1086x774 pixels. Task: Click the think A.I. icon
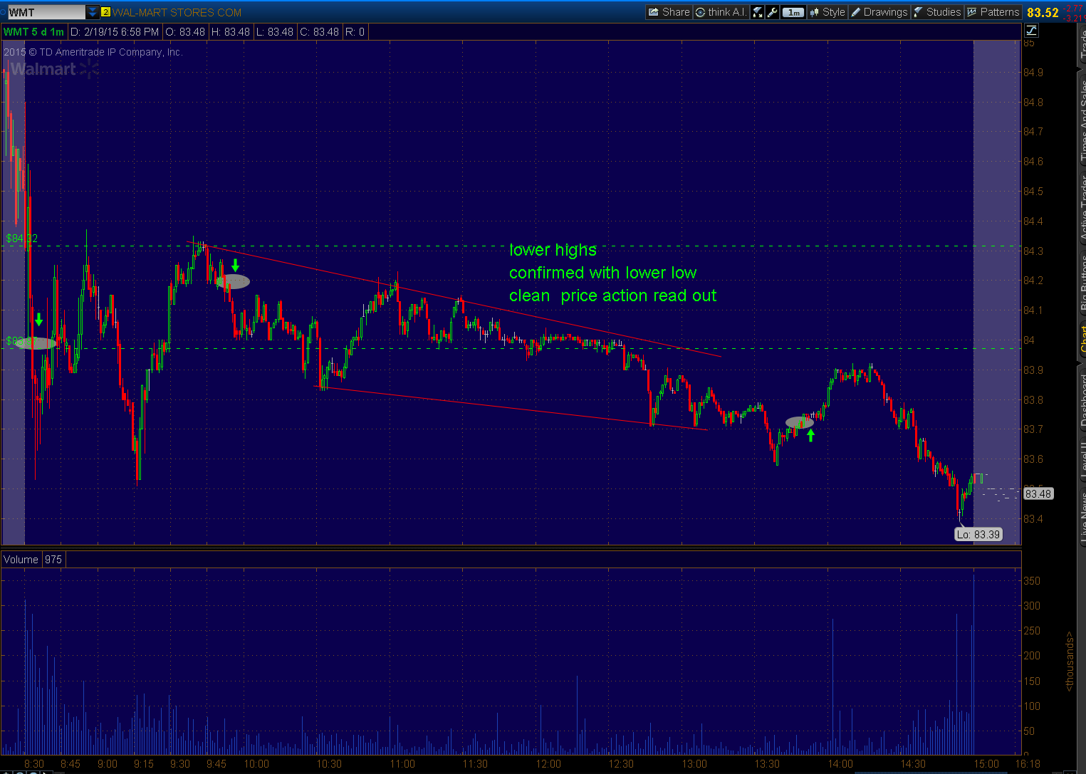pos(721,11)
